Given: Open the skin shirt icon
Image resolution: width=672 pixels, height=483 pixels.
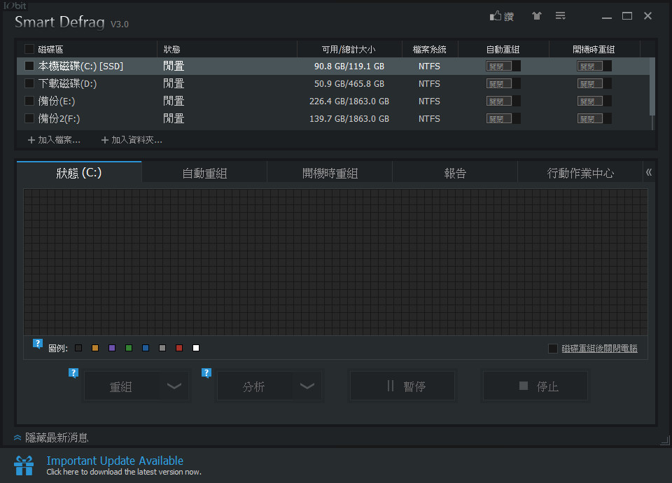Looking at the screenshot, I should coord(537,16).
